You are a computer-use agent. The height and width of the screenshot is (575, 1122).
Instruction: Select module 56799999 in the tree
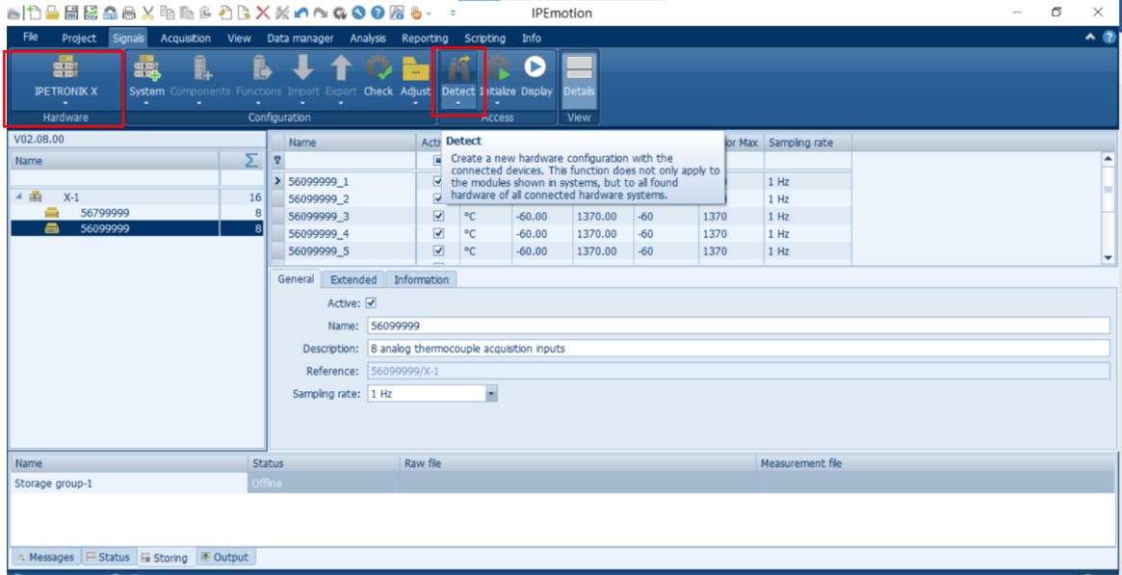105,213
